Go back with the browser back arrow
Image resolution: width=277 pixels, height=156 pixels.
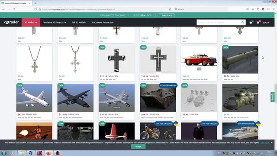pyautogui.click(x=4, y=9)
